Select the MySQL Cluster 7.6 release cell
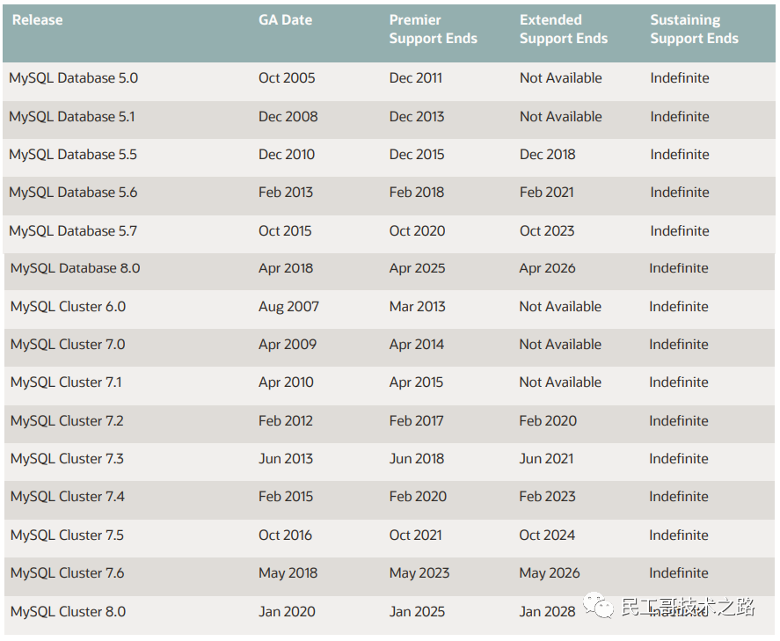The image size is (780, 641). coord(67,573)
